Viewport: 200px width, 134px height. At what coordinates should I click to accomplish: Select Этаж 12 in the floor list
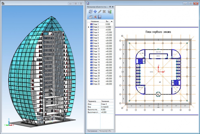96,54
